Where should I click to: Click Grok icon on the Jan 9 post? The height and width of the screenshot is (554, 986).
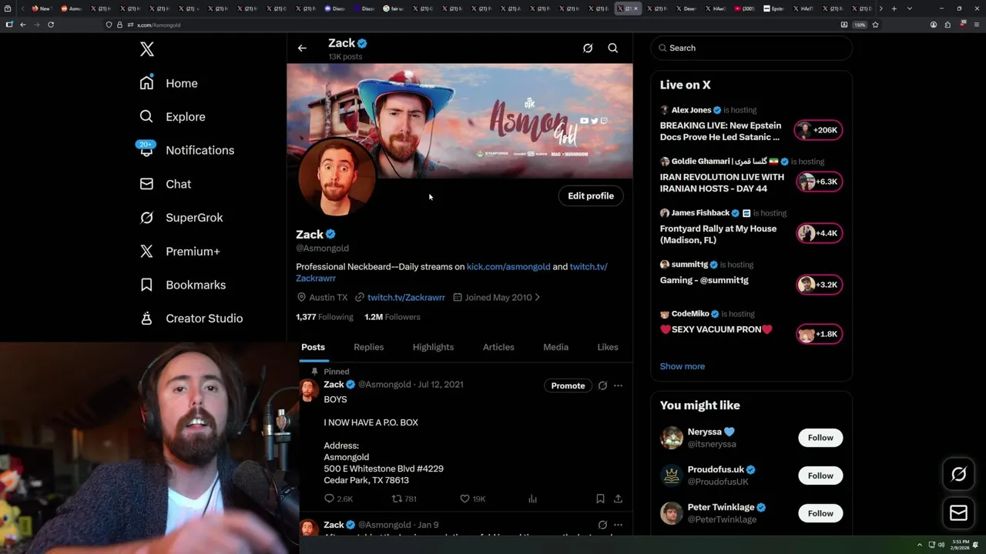(x=602, y=525)
